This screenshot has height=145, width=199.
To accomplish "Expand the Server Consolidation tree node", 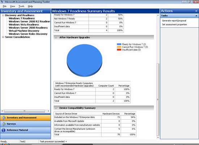I will point(3,37).
